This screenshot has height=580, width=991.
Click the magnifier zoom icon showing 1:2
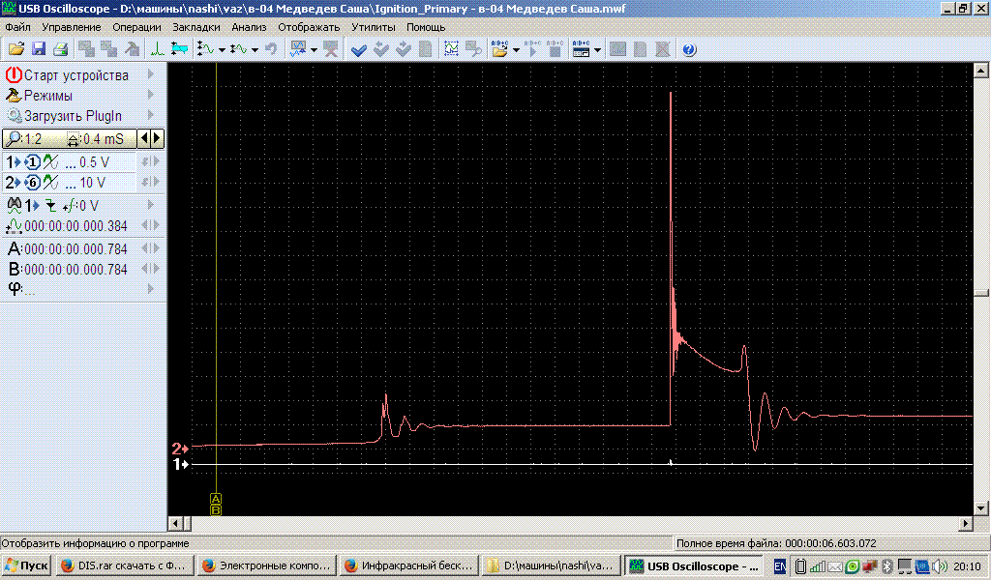(13, 139)
